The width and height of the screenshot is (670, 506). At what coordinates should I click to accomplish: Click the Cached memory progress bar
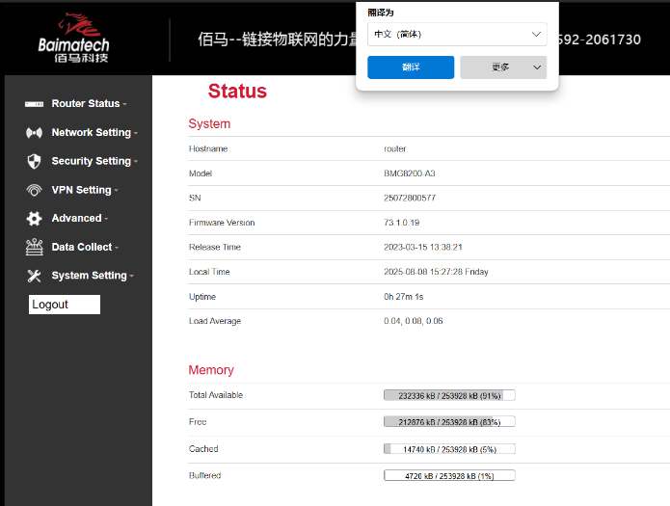(x=449, y=449)
